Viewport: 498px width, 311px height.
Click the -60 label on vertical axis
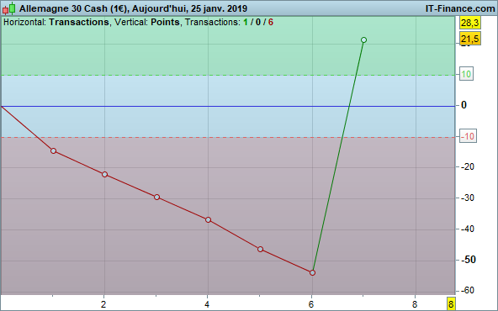(x=468, y=290)
